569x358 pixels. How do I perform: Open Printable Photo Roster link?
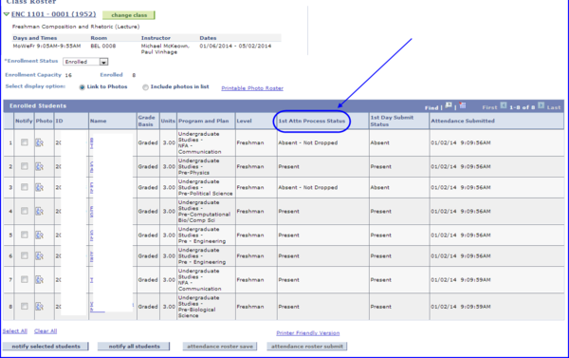pos(252,88)
